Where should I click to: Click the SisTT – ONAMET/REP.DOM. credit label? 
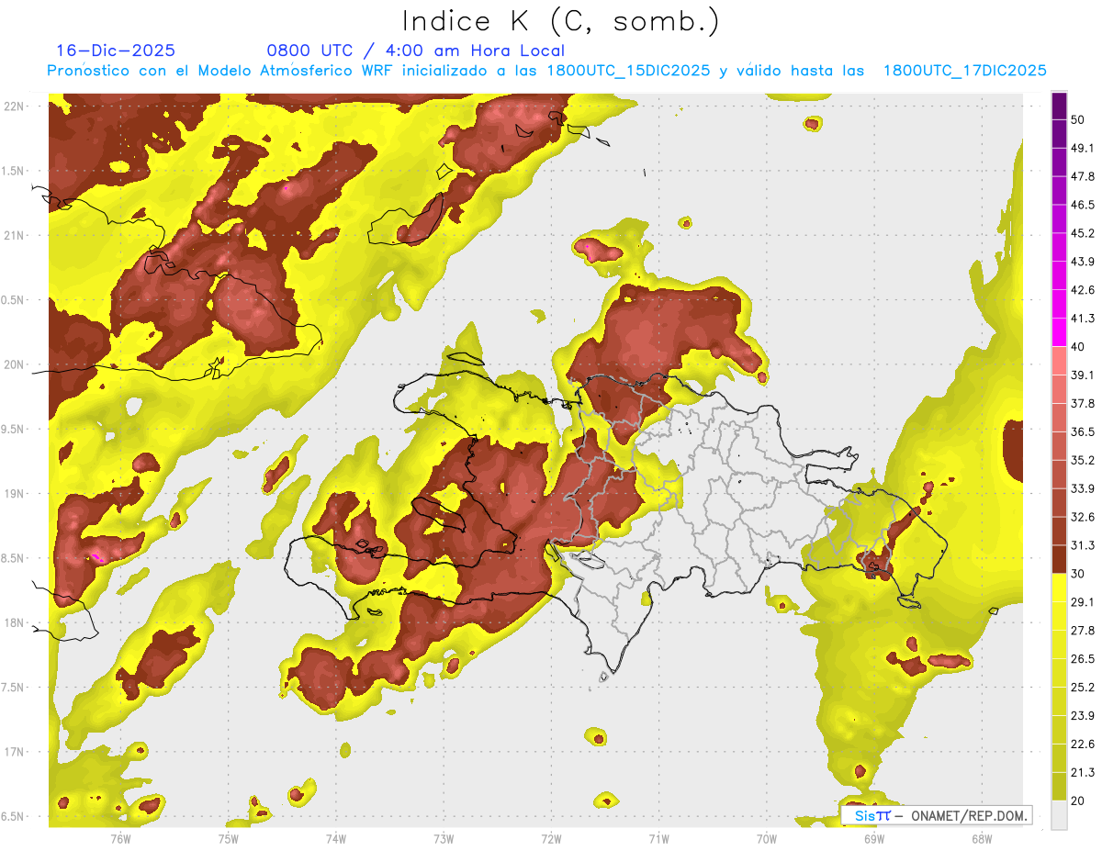click(936, 815)
